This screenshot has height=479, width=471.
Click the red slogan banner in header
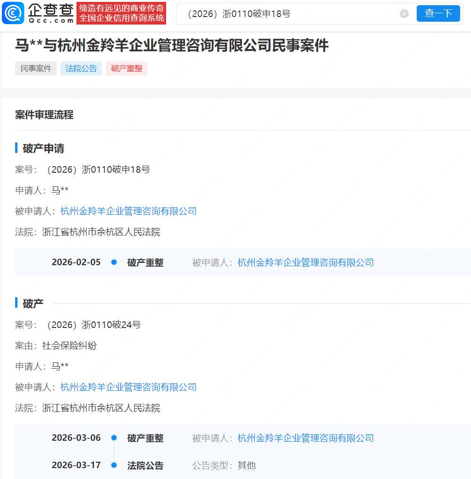pos(121,13)
